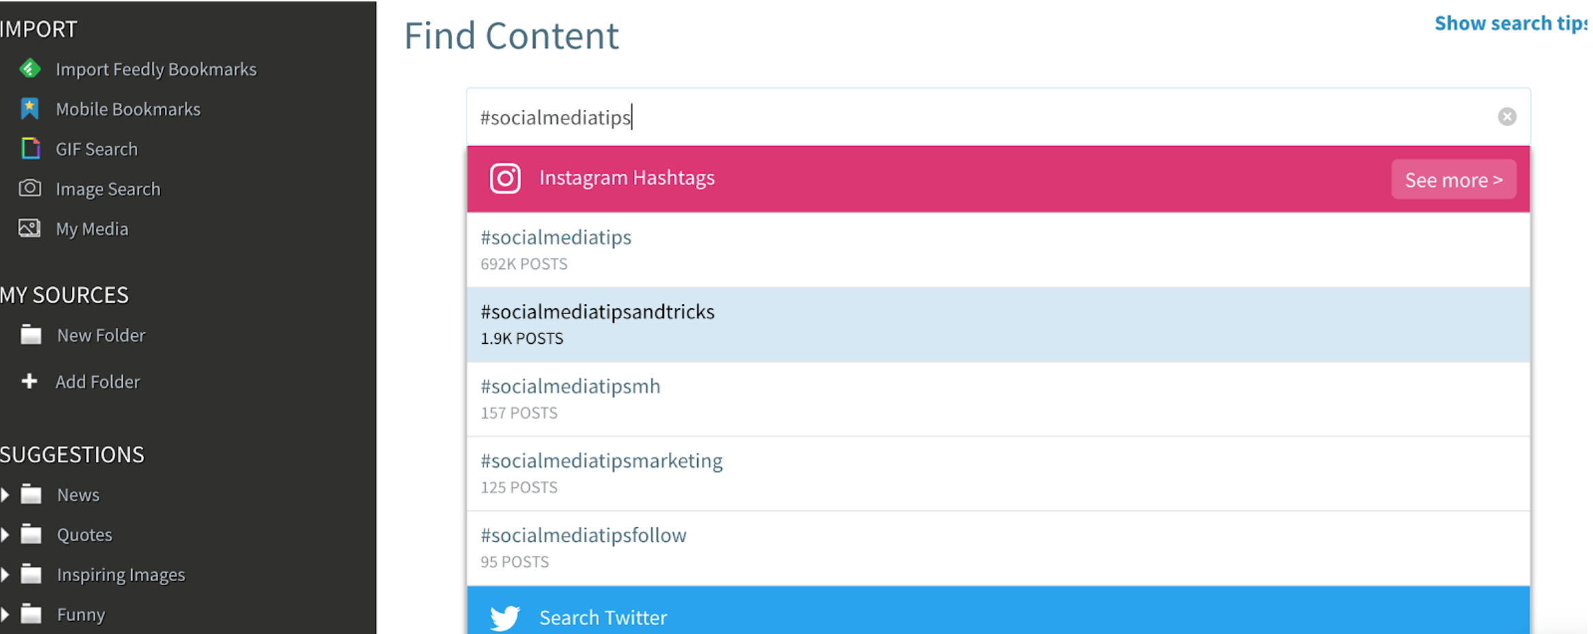Pick #socialmediatips with 692K posts
The image size is (1593, 634).
pyautogui.click(x=998, y=250)
